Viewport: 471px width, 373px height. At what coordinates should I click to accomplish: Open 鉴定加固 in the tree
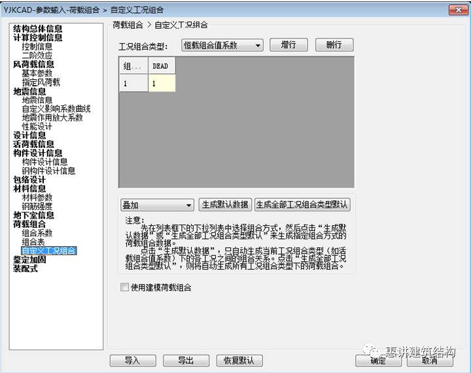29,259
